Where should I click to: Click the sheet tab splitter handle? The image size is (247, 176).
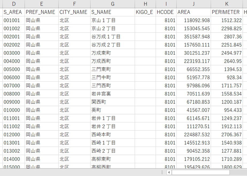[x=162, y=172]
